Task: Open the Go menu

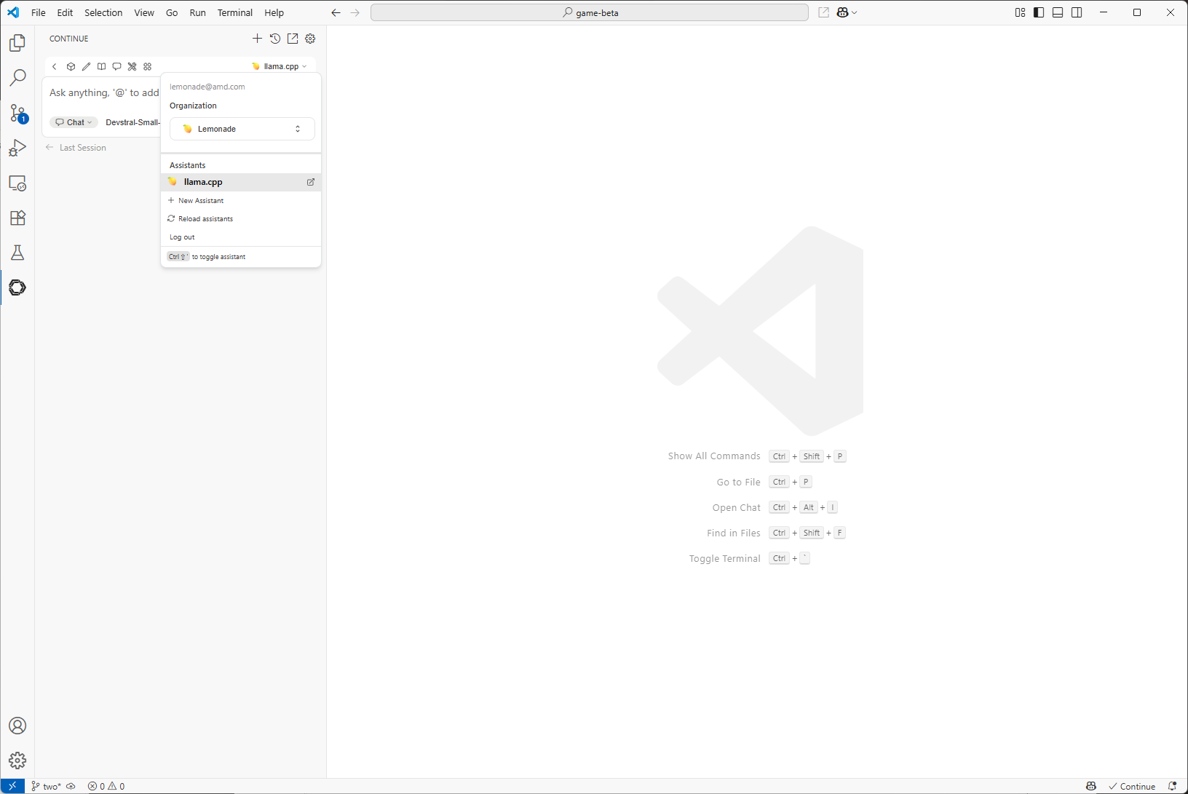Action: [x=172, y=12]
